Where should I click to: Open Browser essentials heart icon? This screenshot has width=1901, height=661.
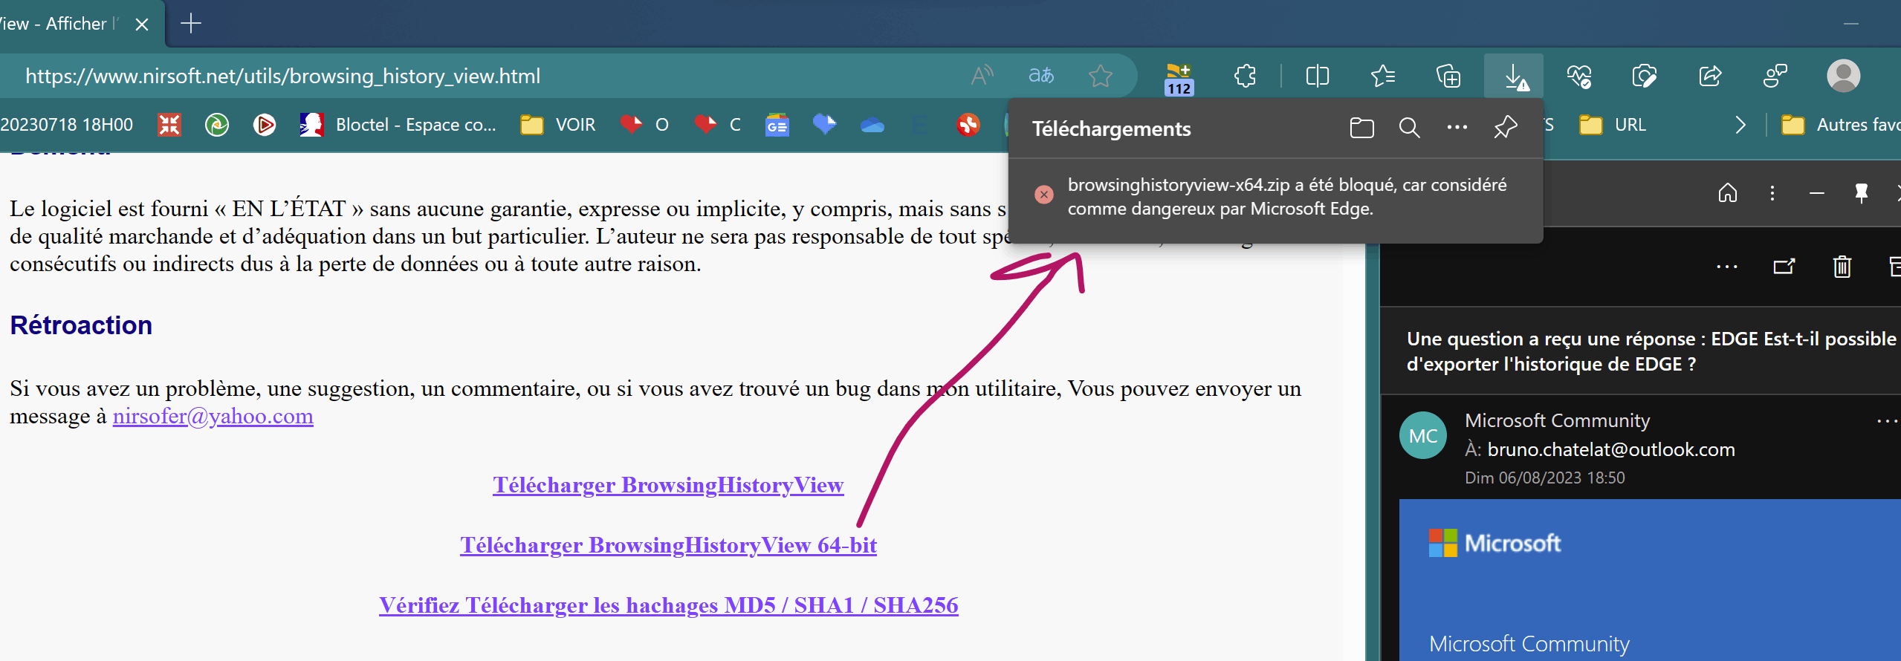click(1579, 76)
